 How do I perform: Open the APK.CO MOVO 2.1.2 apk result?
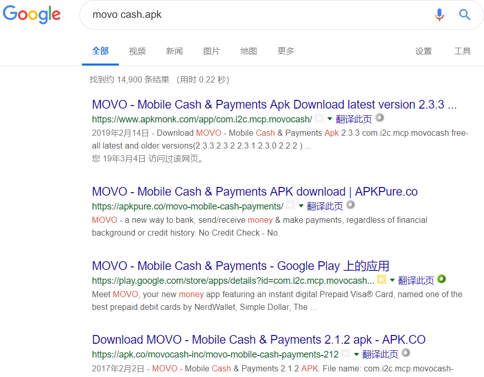click(259, 339)
